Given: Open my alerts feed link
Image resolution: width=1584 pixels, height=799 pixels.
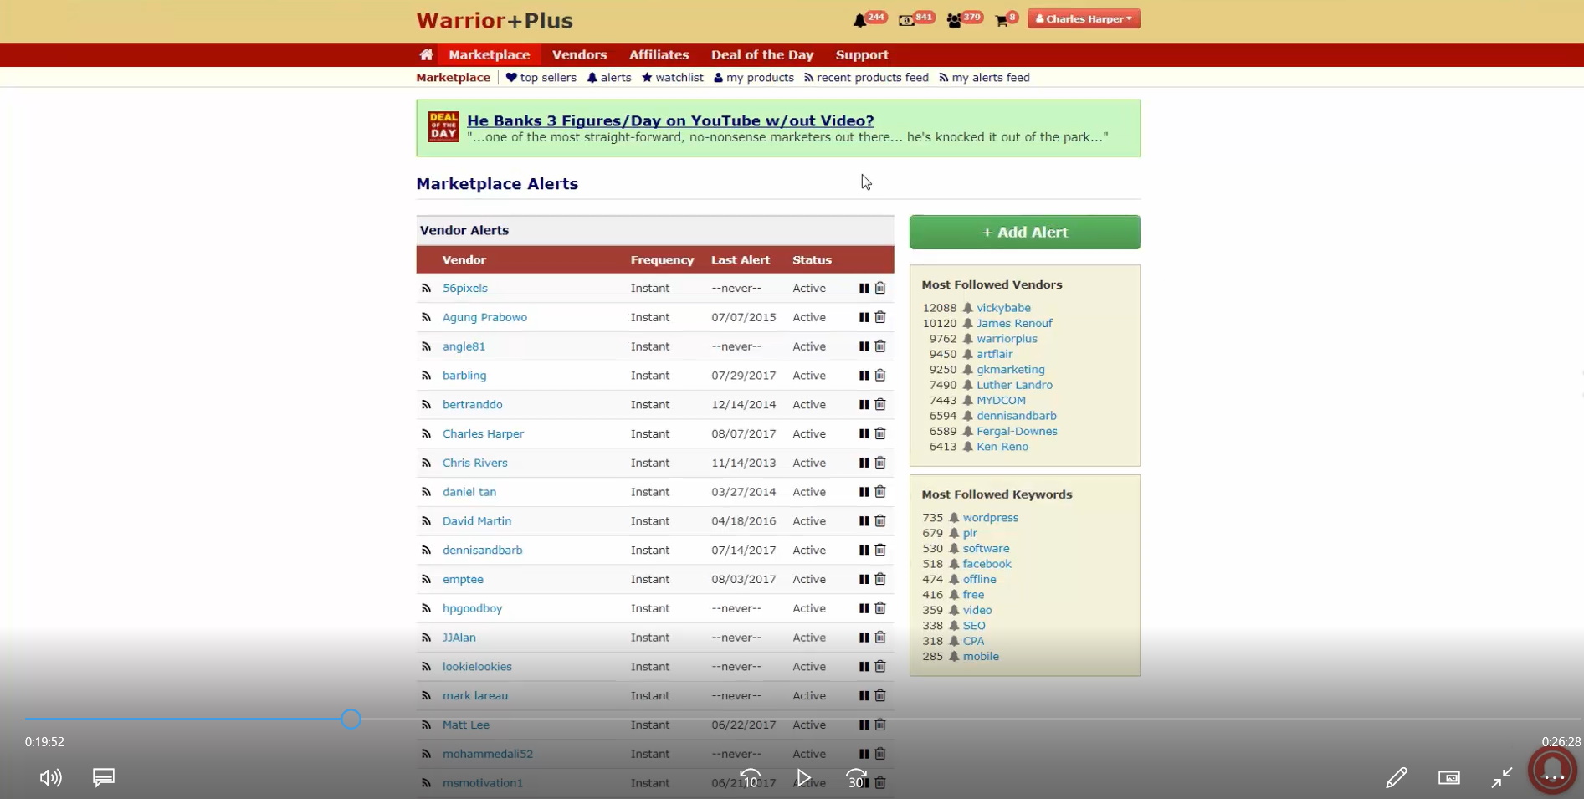Looking at the screenshot, I should tap(984, 77).
